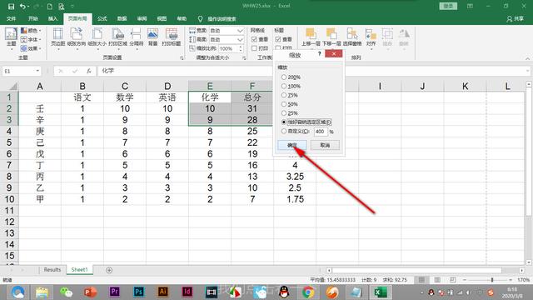Open Page Setup dialog launcher
This screenshot has width=533, height=300.
click(x=182, y=58)
